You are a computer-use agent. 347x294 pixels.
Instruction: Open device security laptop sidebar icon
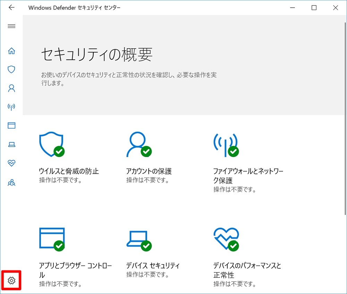click(11, 145)
